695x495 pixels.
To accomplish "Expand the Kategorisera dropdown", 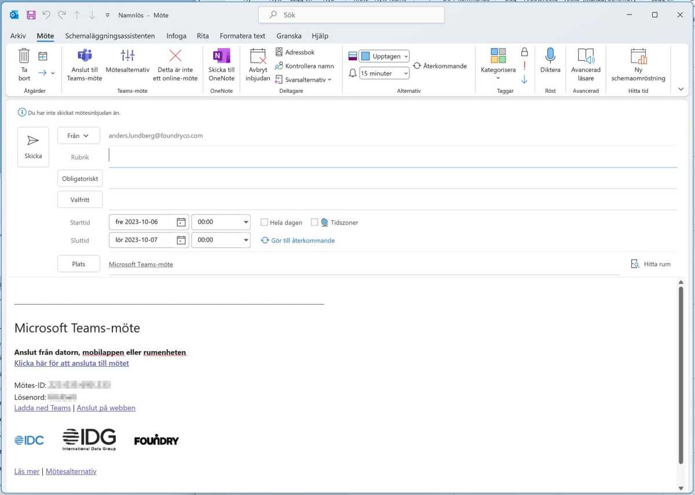I will pyautogui.click(x=498, y=78).
